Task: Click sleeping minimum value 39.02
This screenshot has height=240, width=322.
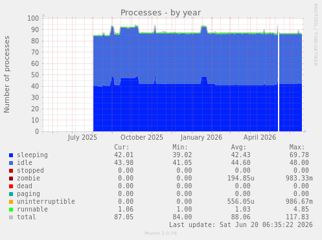Action: [x=182, y=155]
